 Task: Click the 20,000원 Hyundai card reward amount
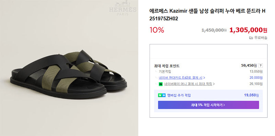click(256, 78)
